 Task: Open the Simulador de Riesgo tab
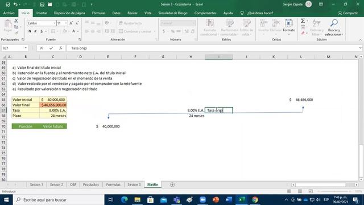pos(173,13)
